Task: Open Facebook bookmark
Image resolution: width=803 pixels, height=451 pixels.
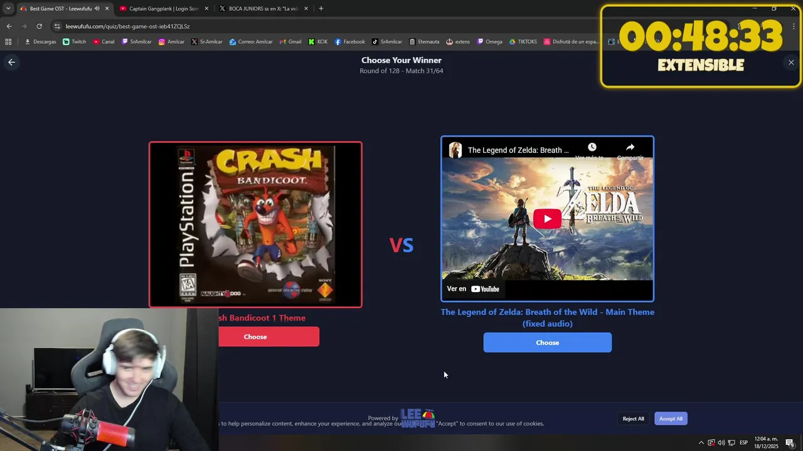Action: click(x=350, y=42)
